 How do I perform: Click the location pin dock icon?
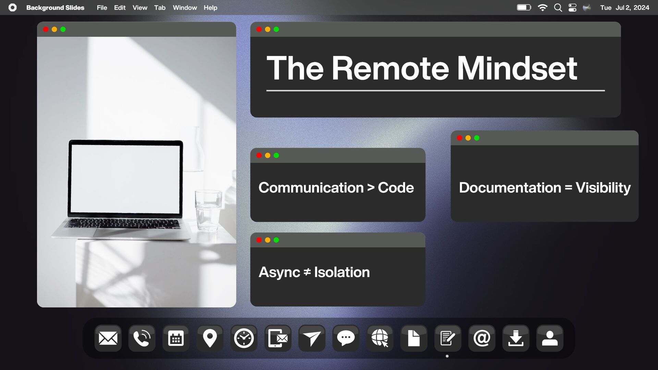click(210, 338)
